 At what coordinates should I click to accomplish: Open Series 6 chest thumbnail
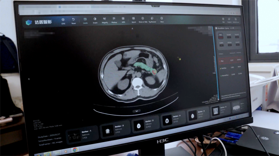[220, 110]
